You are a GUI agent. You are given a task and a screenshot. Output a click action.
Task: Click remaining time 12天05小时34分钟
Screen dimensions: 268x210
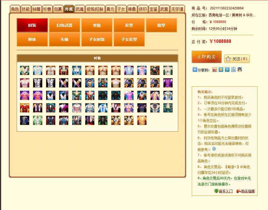(x=223, y=29)
